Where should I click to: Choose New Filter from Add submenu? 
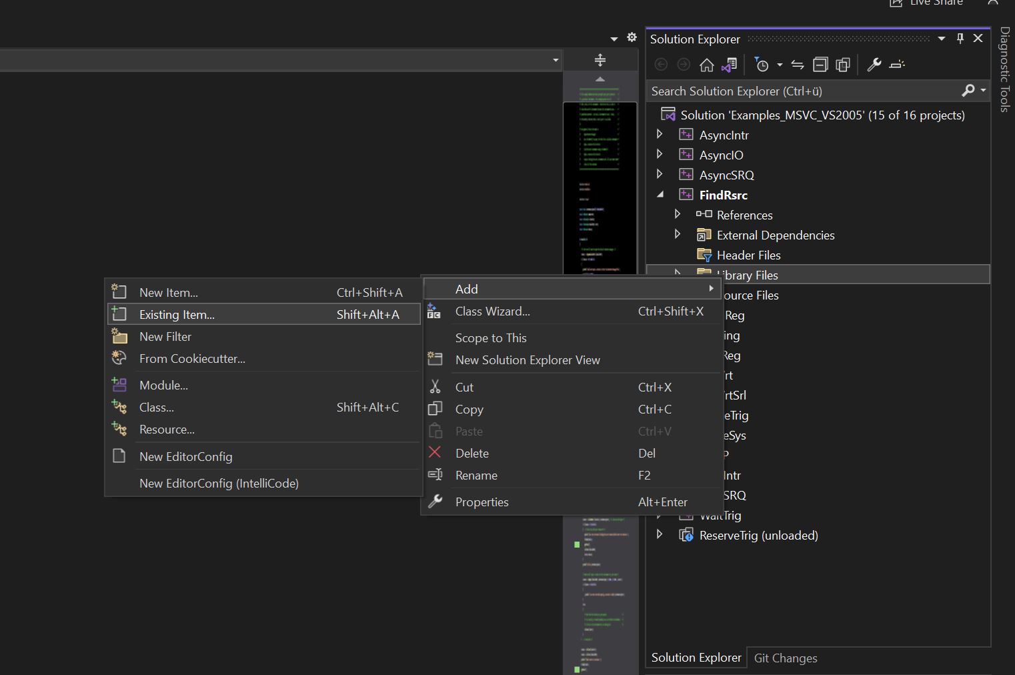coord(264,336)
